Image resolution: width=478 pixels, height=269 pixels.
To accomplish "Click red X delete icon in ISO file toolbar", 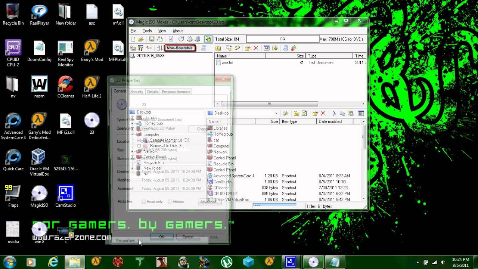I will pyautogui.click(x=256, y=48).
